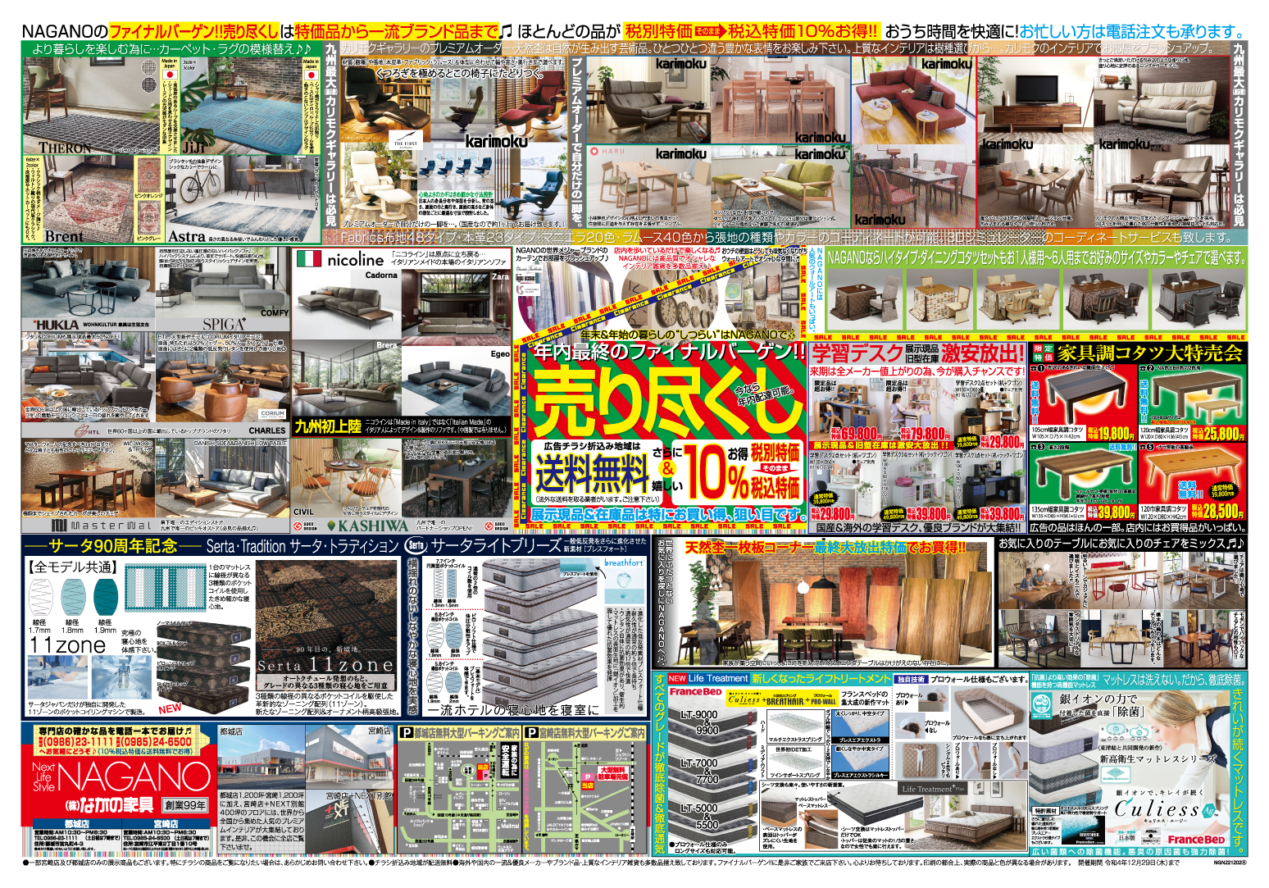1269x888 pixels.
Task: Click the P icon for 都城店 parking map
Action: pyautogui.click(x=405, y=733)
